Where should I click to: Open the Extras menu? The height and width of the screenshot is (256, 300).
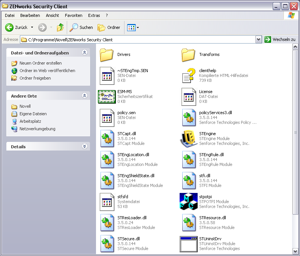(94, 15)
